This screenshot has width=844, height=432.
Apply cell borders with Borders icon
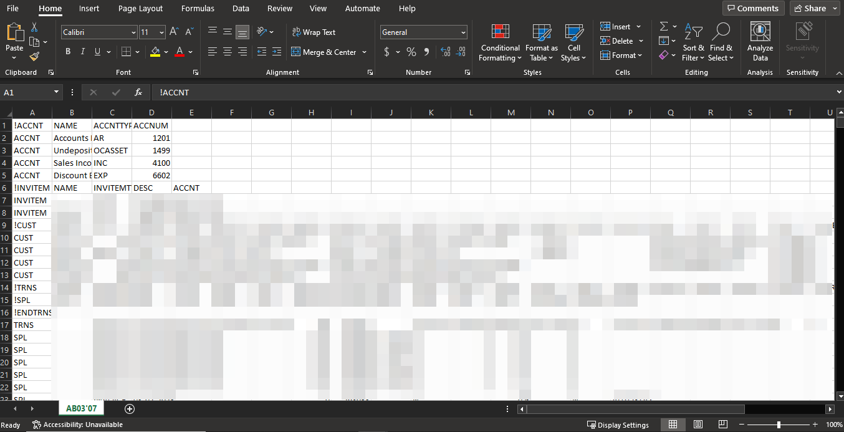coord(127,52)
